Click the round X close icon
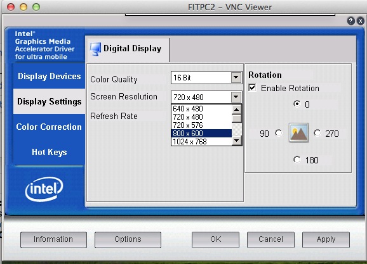Screen dimensions: 367x264 [x=361, y=21]
